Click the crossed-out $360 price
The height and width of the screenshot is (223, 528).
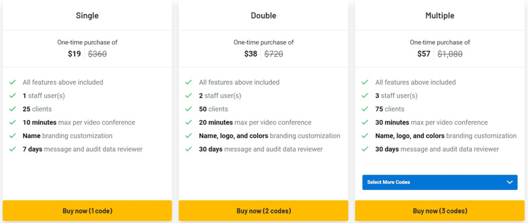97,53
